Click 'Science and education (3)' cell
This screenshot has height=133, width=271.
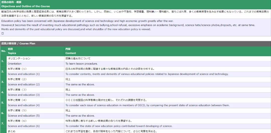click(35, 95)
